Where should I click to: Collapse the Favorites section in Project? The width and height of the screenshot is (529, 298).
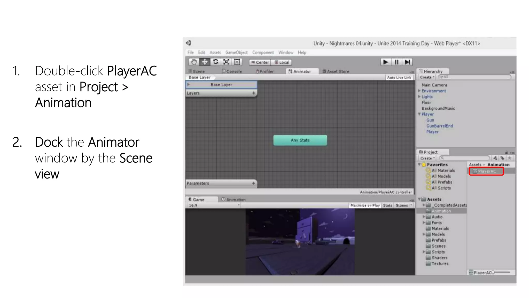click(419, 165)
